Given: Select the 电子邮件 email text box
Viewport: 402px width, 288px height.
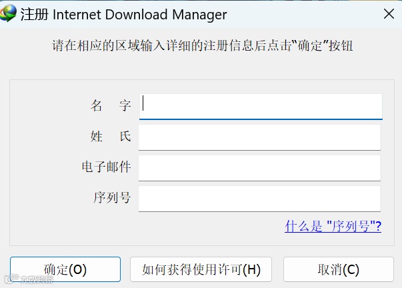Looking at the screenshot, I should [x=259, y=167].
